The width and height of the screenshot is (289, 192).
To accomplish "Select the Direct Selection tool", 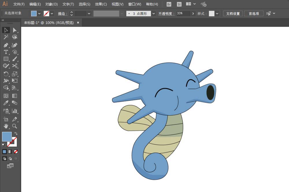I will coord(14,30).
